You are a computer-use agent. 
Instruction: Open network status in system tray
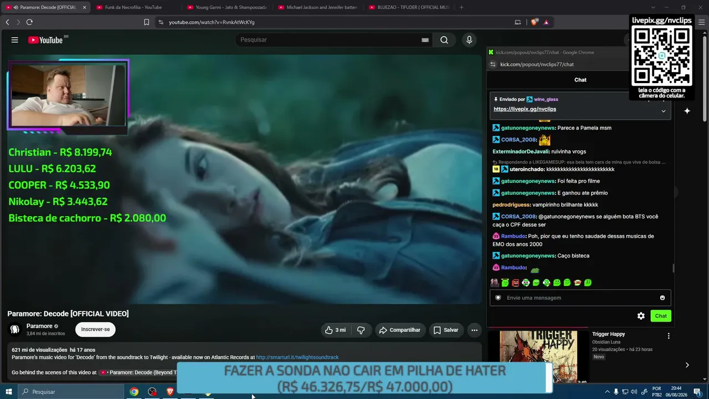click(625, 392)
